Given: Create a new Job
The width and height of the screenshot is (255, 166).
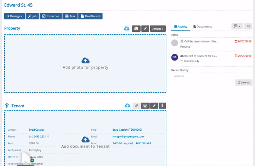Looking at the screenshot, I should pos(32,16).
